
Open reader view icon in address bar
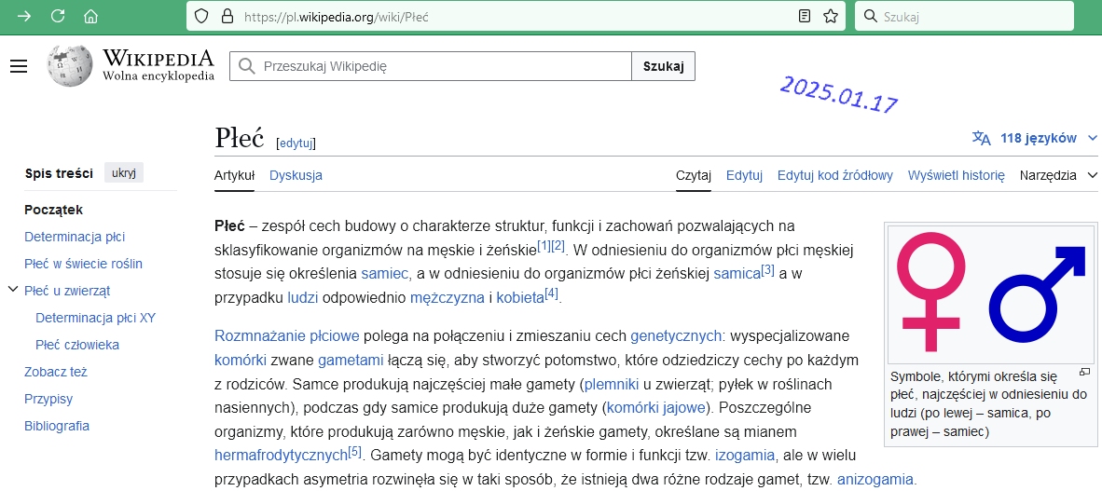click(803, 16)
